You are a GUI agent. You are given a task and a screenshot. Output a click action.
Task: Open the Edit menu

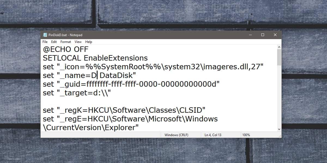(54, 42)
